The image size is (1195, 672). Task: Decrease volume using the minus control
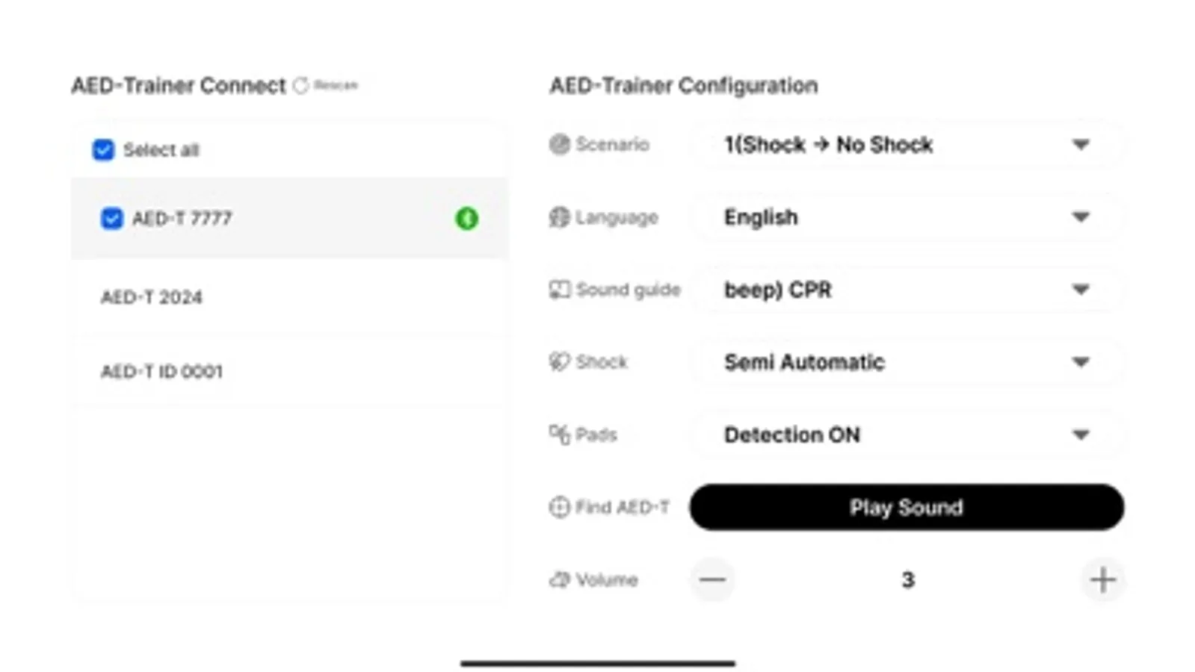(x=711, y=579)
